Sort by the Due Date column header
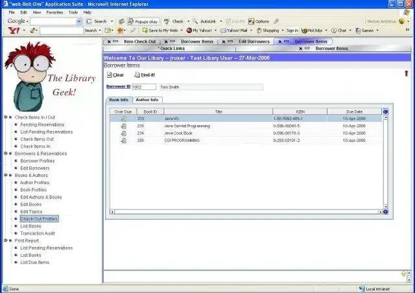Viewport: 415px width, 293px height. pyautogui.click(x=355, y=111)
